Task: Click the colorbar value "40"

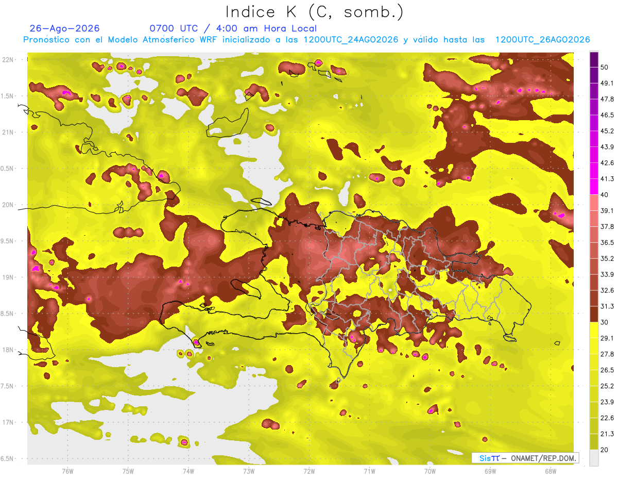Action: [605, 195]
